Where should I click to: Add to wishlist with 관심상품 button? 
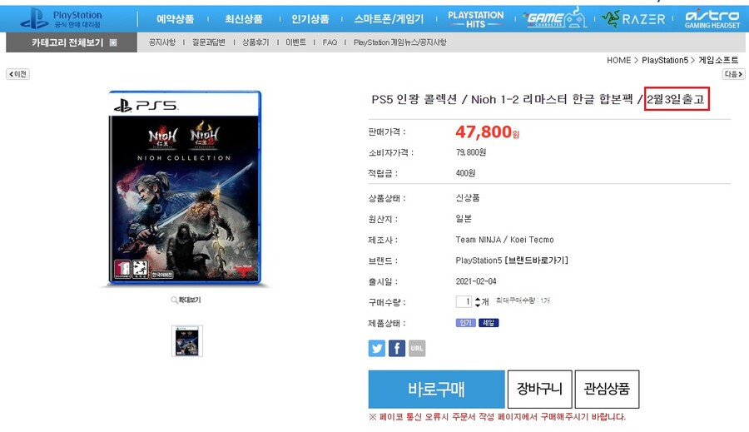click(x=607, y=389)
